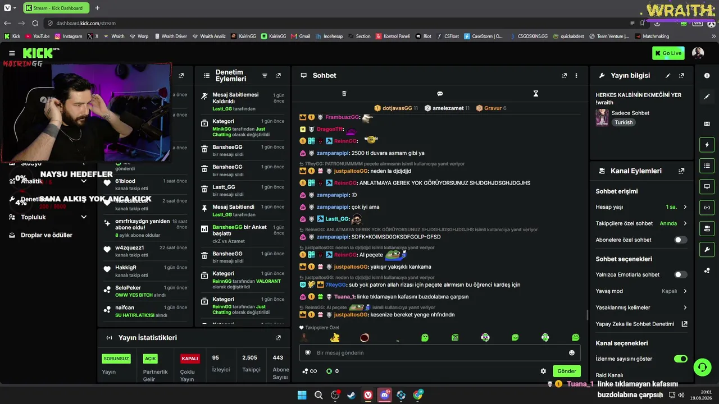The width and height of the screenshot is (719, 404).
Task: Click the message input field
Action: [x=441, y=353]
